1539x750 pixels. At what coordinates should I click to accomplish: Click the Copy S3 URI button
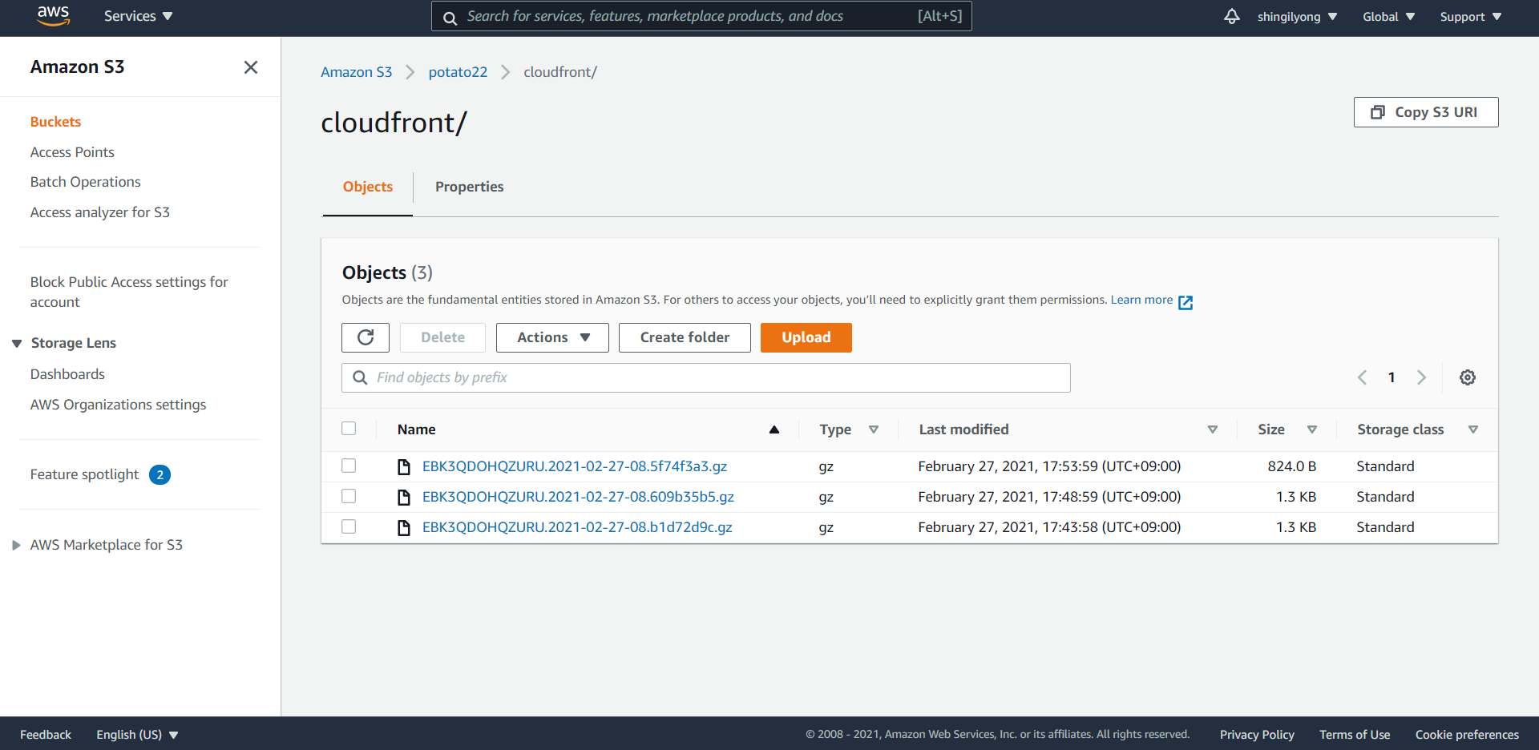[1426, 112]
